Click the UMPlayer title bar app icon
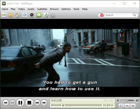 click(x=4, y=4)
